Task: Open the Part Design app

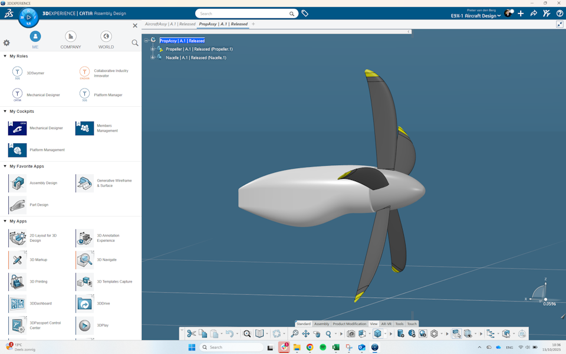Action: [17, 205]
